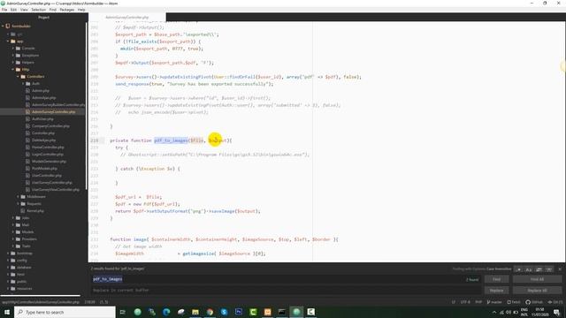Screen dimensions: 566x318
Task: Expand the Helpers folder
Action: click(13, 63)
